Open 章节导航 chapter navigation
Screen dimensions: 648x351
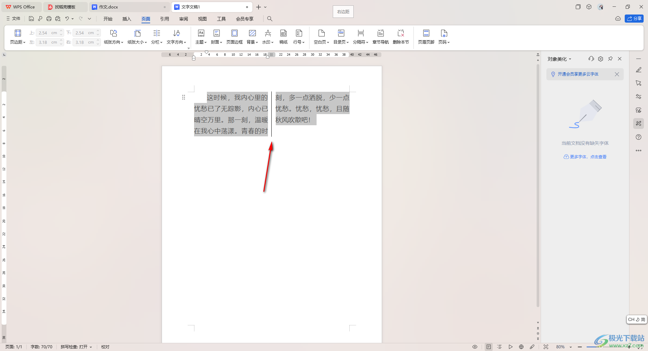tap(380, 37)
